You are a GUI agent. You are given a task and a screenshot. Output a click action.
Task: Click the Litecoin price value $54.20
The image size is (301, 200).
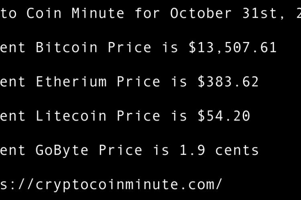pyautogui.click(x=224, y=116)
